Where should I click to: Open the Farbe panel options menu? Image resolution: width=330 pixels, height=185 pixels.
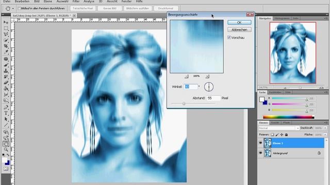[326, 92]
